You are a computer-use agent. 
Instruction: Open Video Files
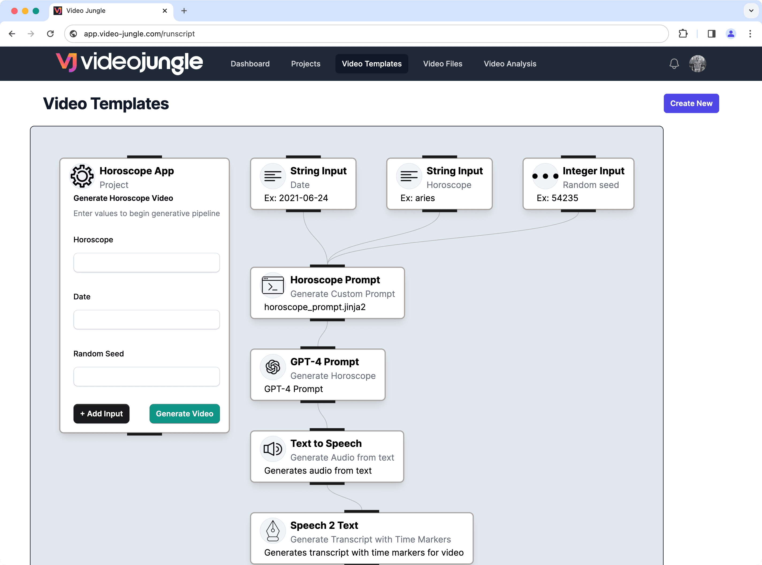(x=443, y=64)
